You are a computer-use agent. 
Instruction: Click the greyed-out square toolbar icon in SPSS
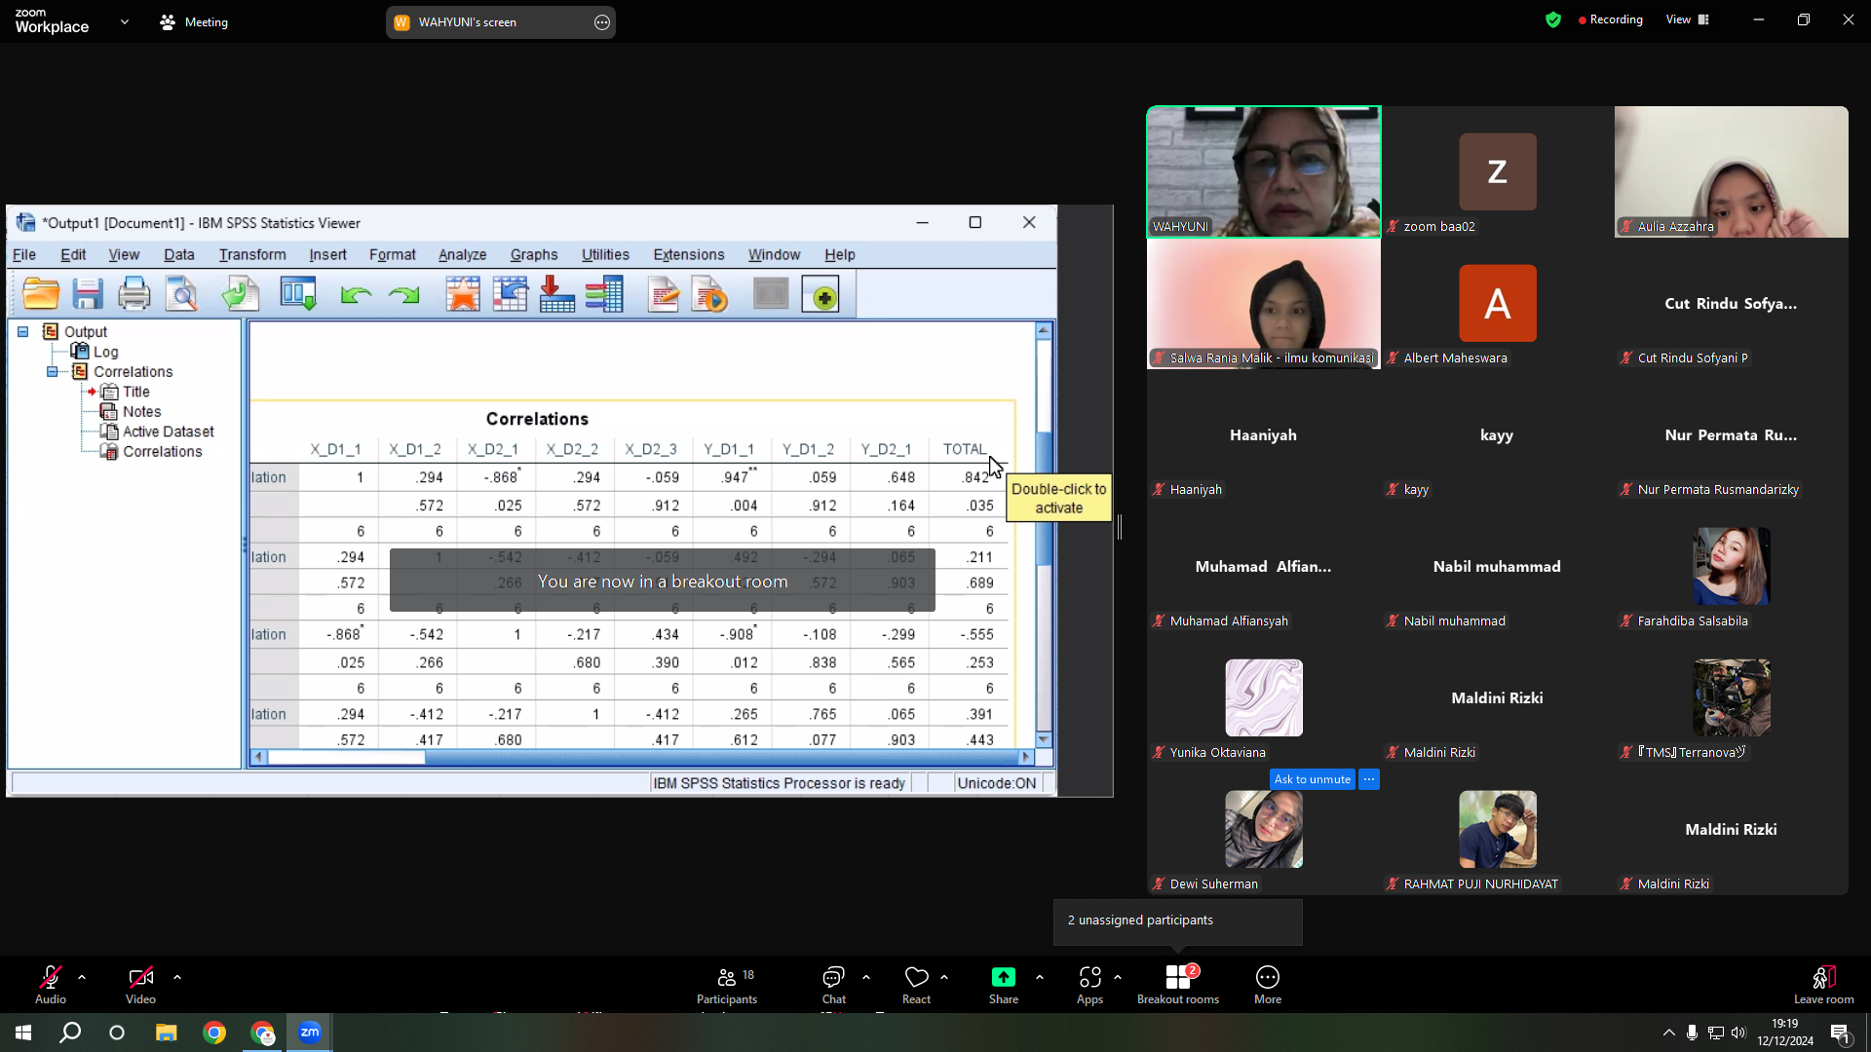point(771,294)
